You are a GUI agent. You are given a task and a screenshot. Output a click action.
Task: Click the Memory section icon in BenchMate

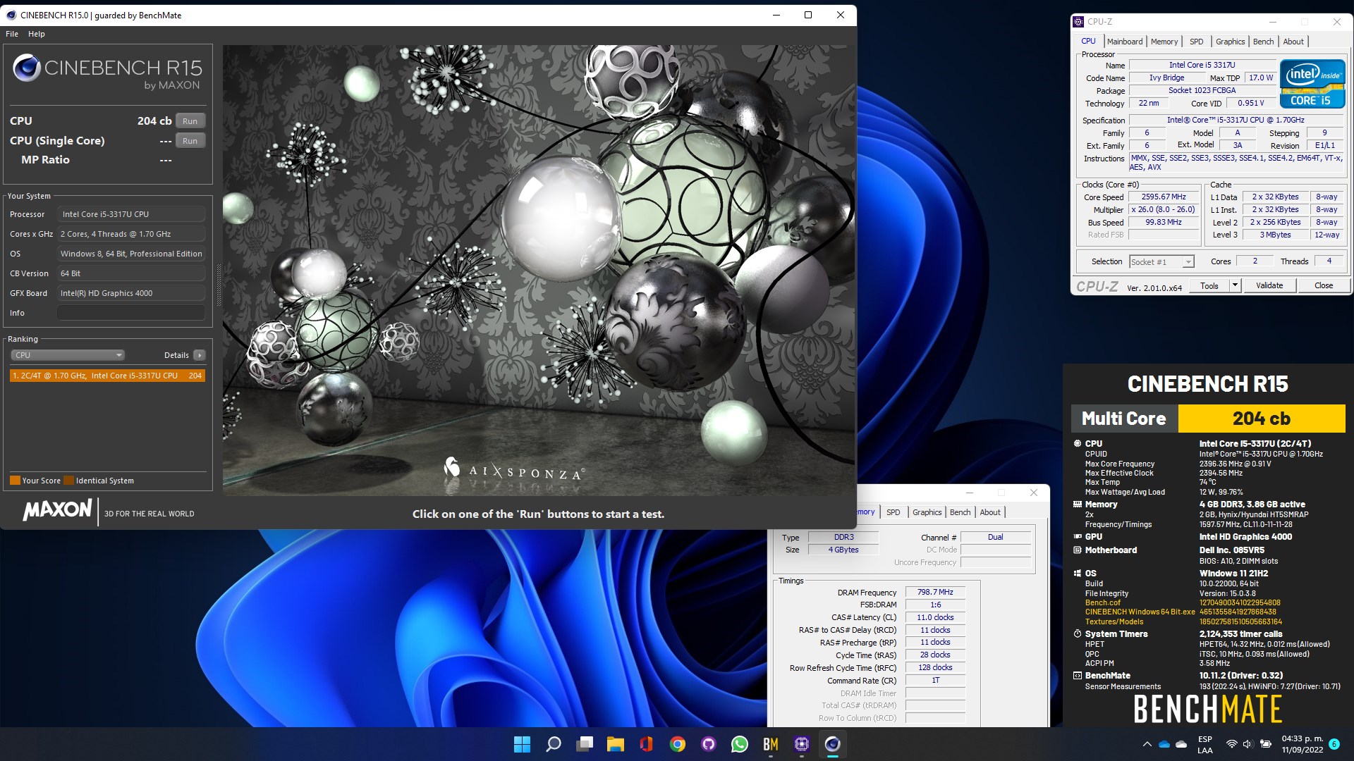(x=1078, y=504)
